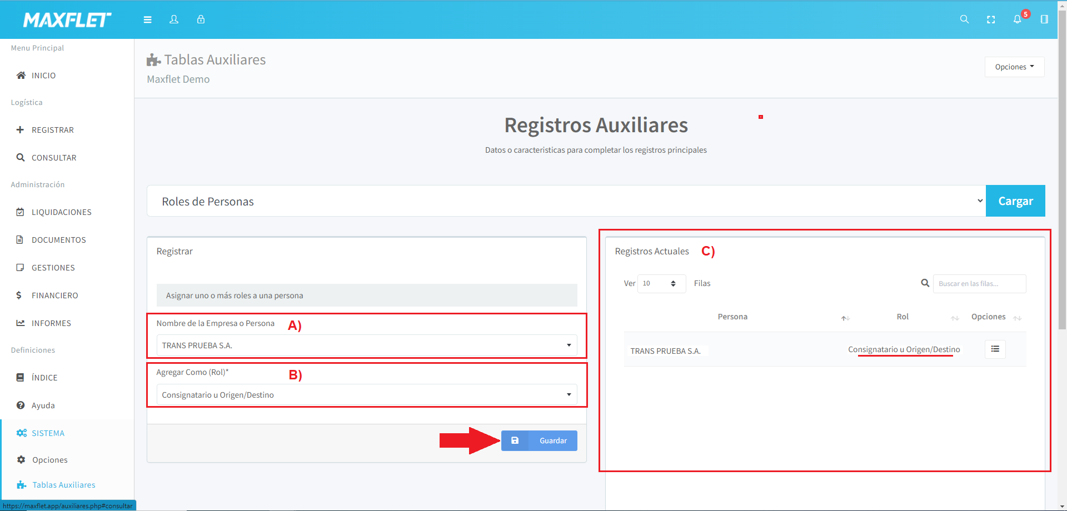Screen dimensions: 1067x511
Task: Open the search magnifier in top bar
Action: coord(964,19)
